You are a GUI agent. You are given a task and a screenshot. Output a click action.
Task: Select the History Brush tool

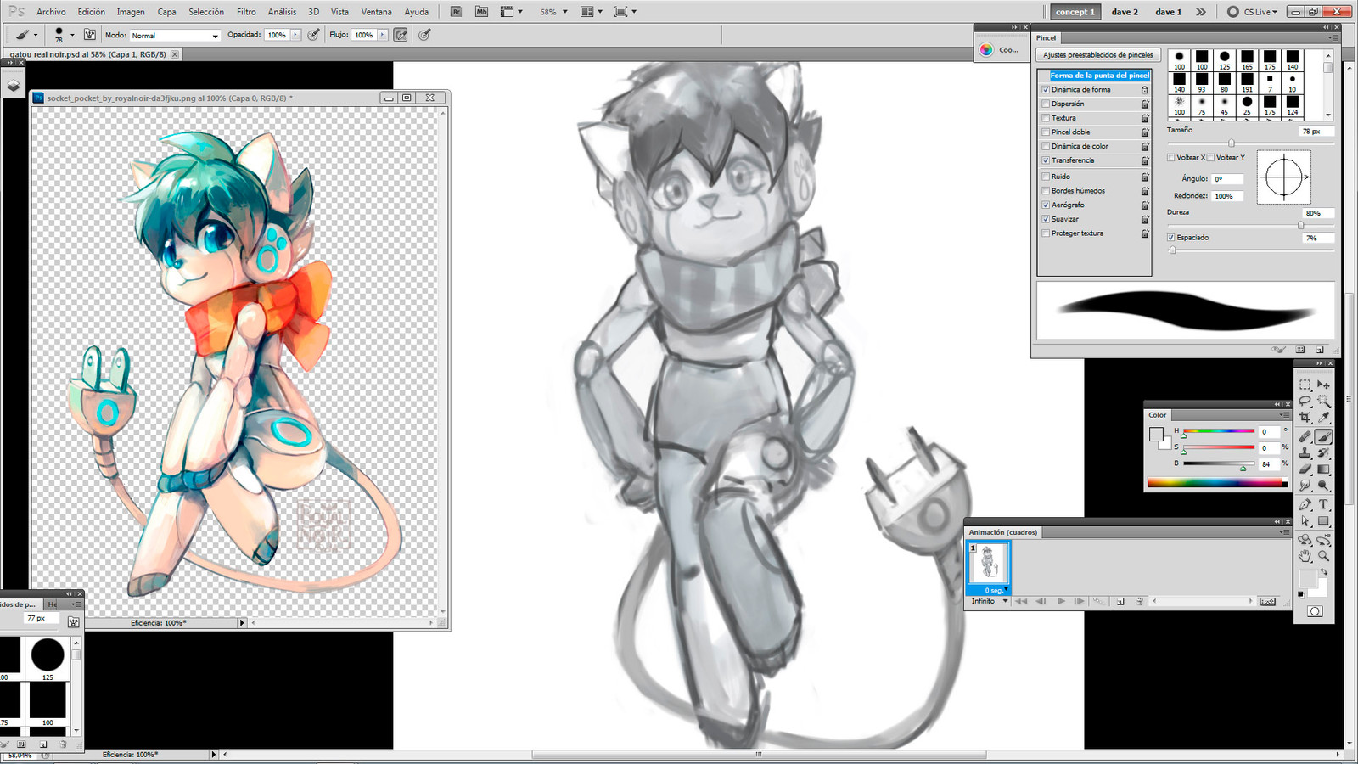(x=1323, y=452)
